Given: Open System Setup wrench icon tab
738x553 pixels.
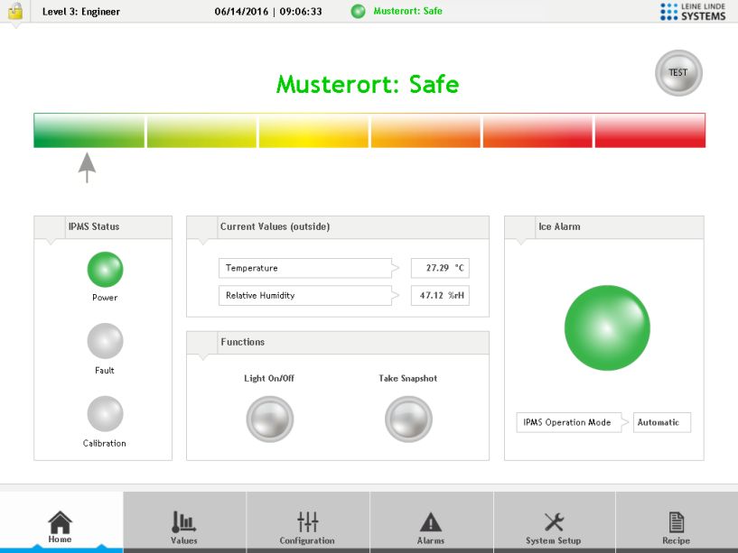Looking at the screenshot, I should [x=554, y=526].
